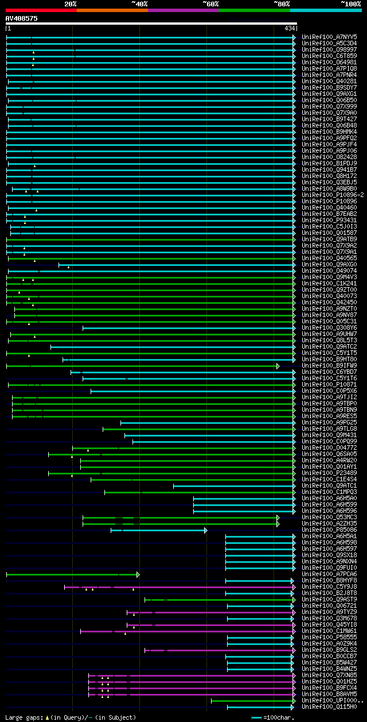Open hit UniRef100_A7PNR4
Image resolution: width=367 pixels, height=722 pixels.
tap(329, 75)
